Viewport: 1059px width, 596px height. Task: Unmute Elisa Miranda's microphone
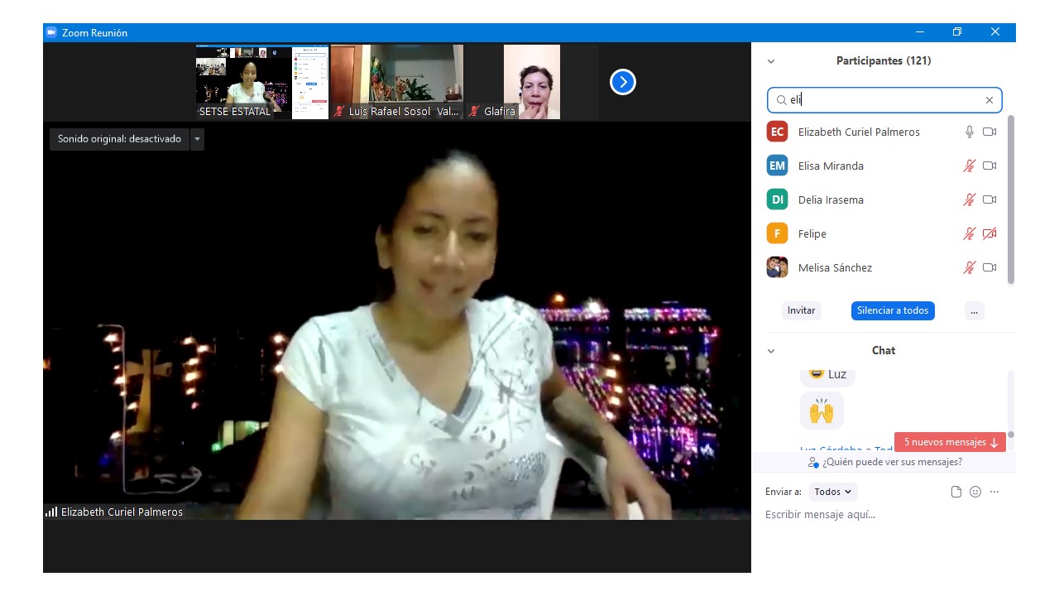pyautogui.click(x=970, y=166)
